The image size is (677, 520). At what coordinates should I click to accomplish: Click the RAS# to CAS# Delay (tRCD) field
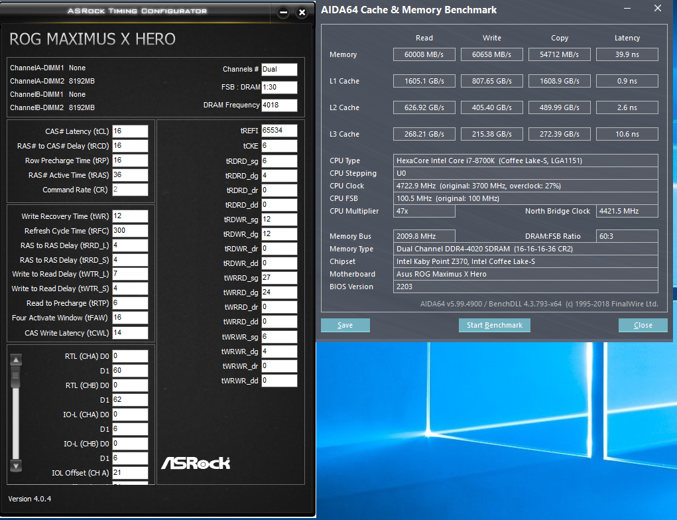point(130,146)
